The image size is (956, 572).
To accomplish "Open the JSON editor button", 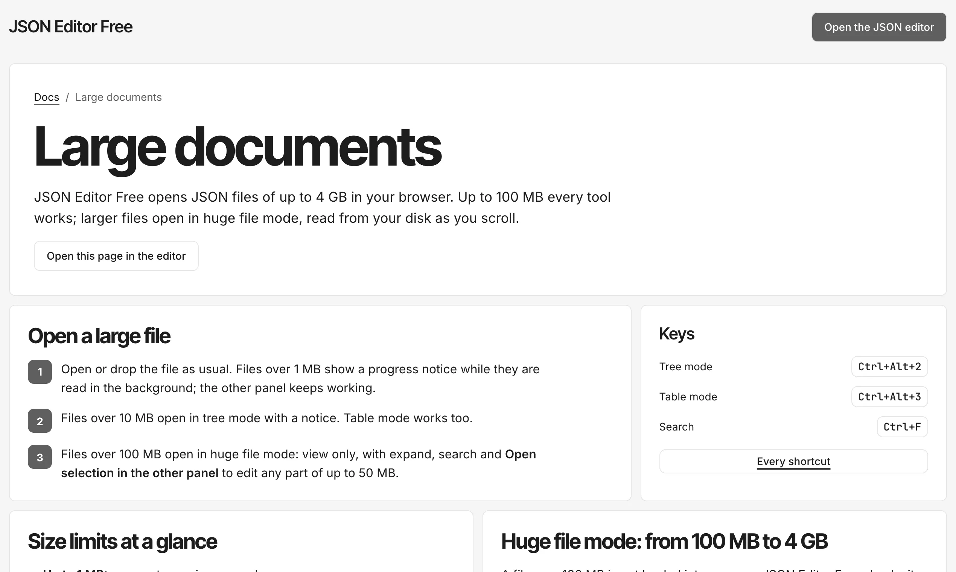I will (x=879, y=27).
